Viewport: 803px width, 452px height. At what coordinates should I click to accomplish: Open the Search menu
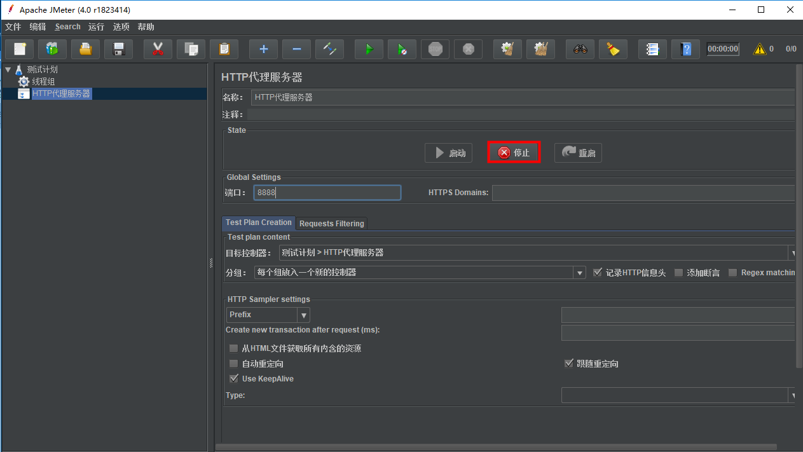[68, 27]
